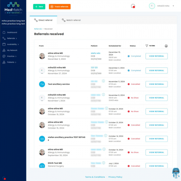
Task: Click the Scheduled for column header
Action: [x=115, y=46]
